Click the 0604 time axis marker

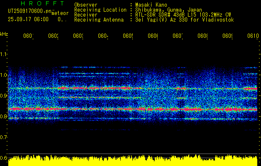[x=103, y=36]
